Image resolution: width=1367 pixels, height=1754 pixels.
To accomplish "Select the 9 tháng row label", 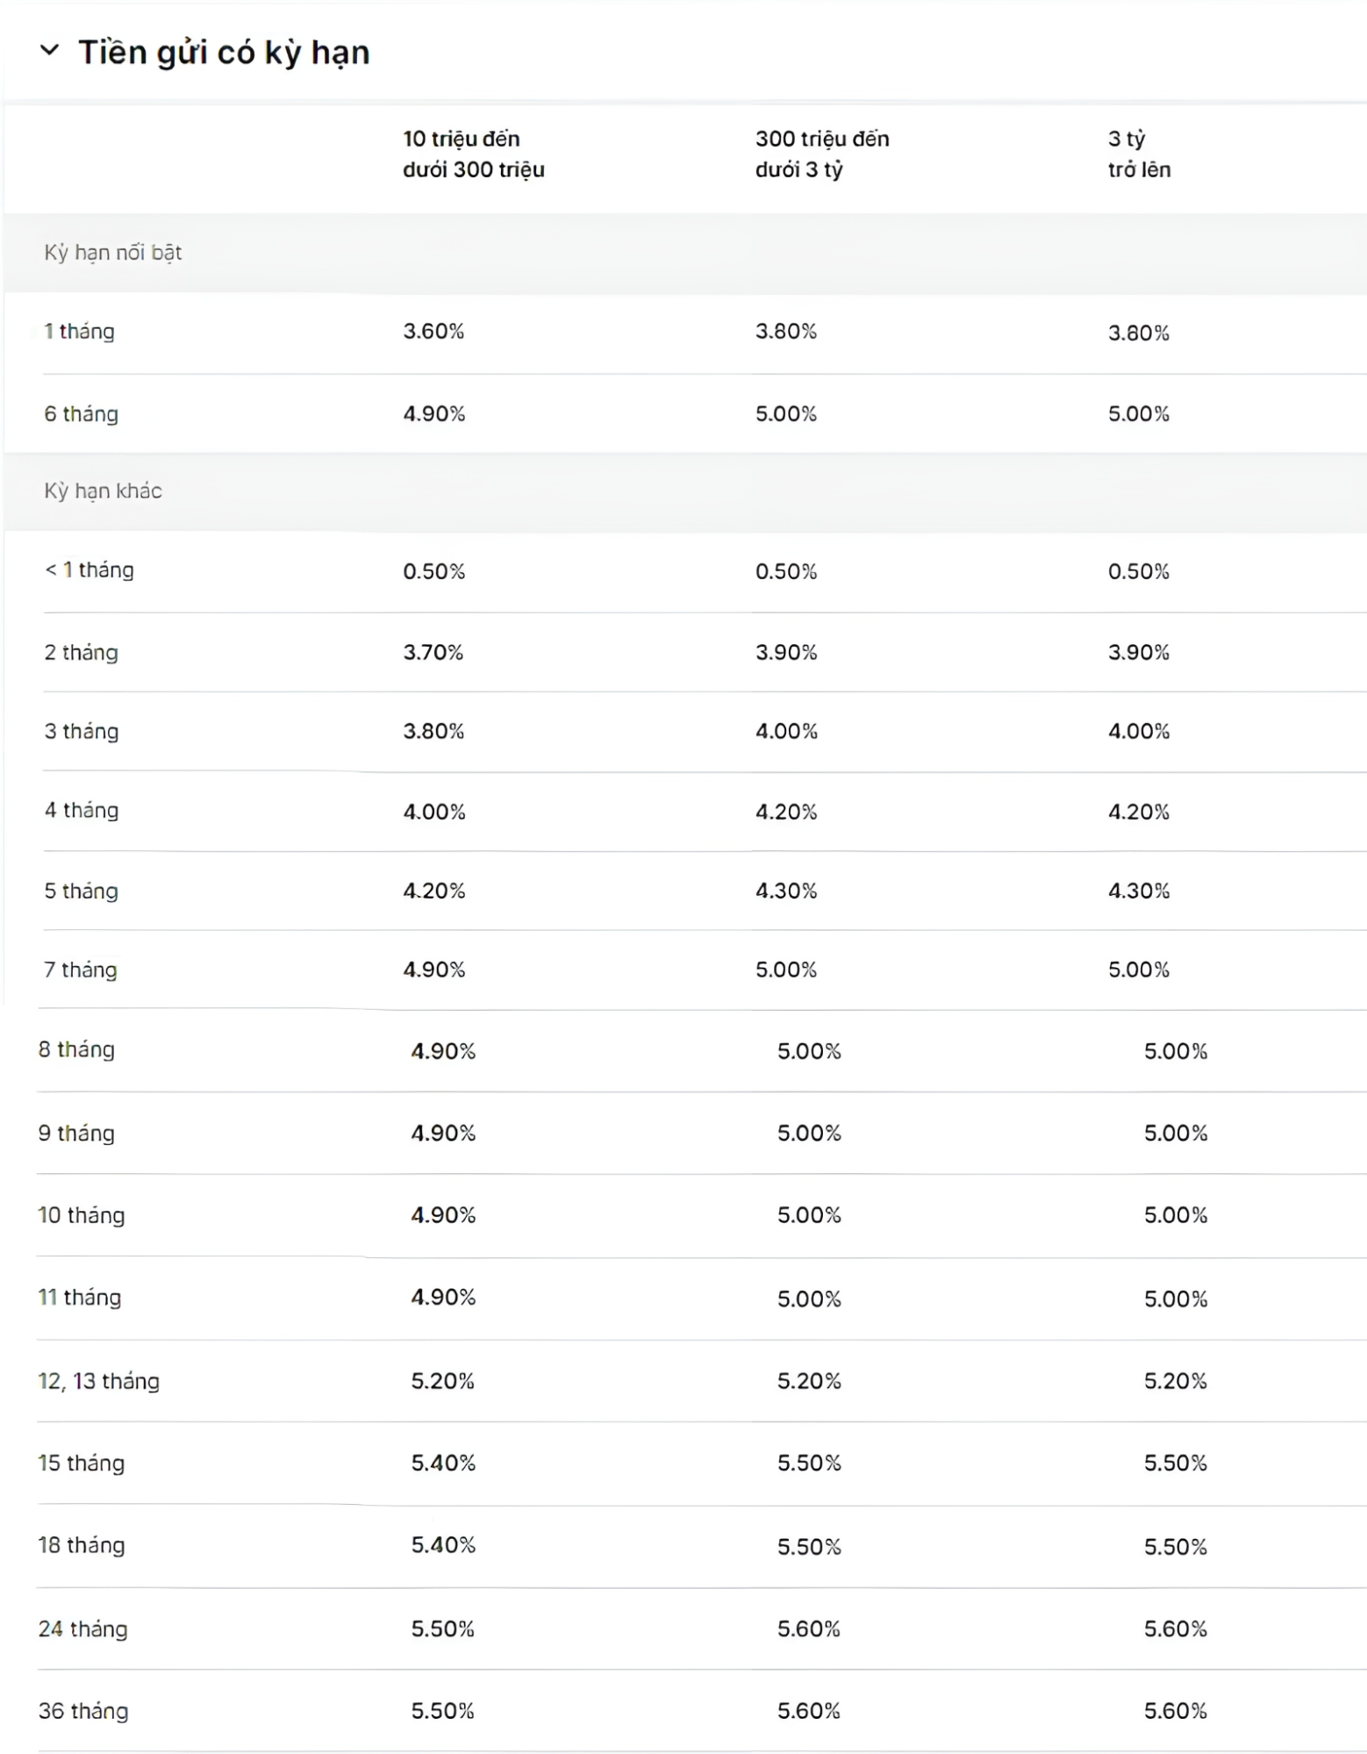I will click(76, 1134).
